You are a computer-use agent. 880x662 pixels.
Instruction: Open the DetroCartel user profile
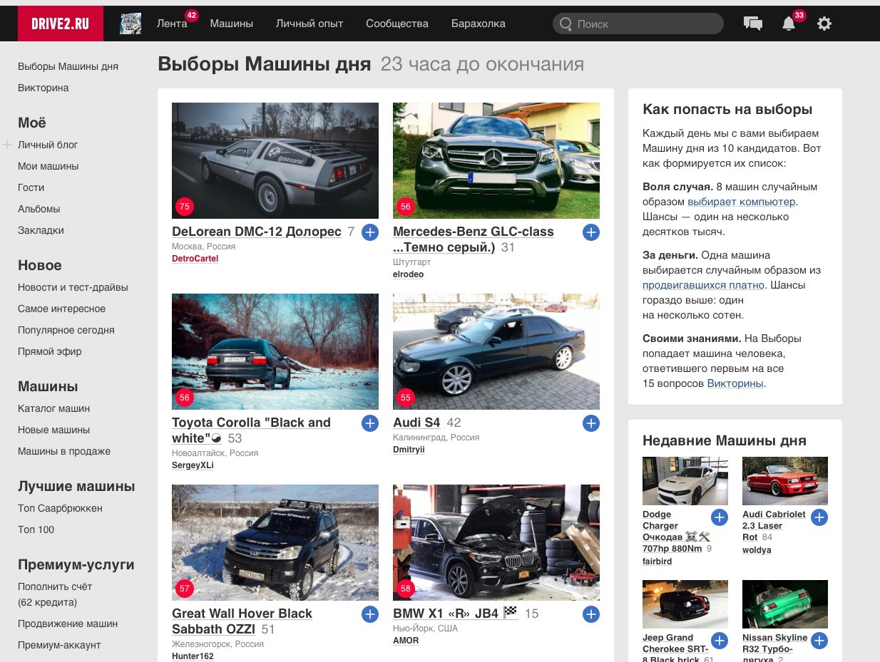click(x=195, y=259)
